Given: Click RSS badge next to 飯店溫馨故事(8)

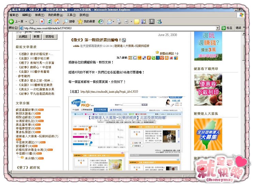Looking at the screenshot, I should [x=41, y=110].
